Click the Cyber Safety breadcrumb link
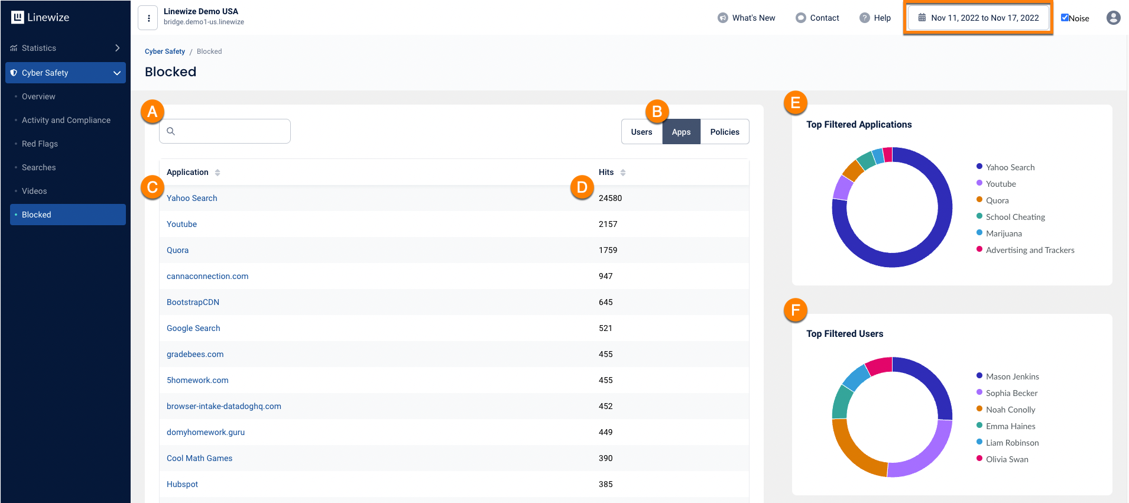1129x503 pixels. 165,51
